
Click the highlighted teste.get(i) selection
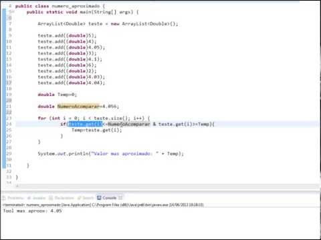(85, 124)
